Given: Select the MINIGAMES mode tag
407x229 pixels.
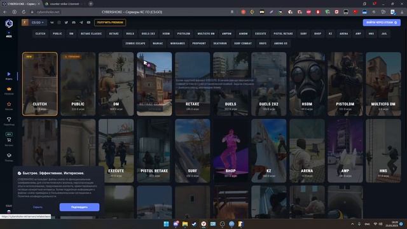Looking at the screenshot, I should (x=177, y=43).
